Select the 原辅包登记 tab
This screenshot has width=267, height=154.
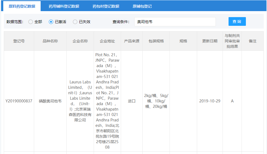(x=142, y=6)
